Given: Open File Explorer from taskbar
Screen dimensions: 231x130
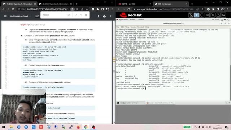Looking at the screenshot, I should pos(11,127).
